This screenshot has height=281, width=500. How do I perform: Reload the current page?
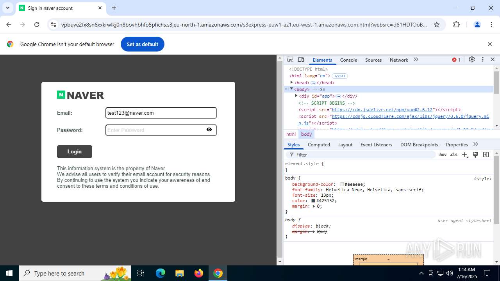click(x=37, y=25)
